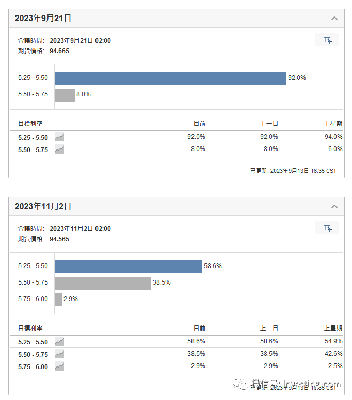Screen dimensions: 352x400
Task: Click the gray 8.0% probability bar
Action: coord(65,95)
